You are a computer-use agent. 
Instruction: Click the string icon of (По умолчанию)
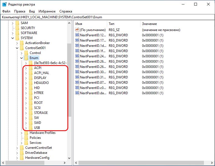(x=77, y=30)
